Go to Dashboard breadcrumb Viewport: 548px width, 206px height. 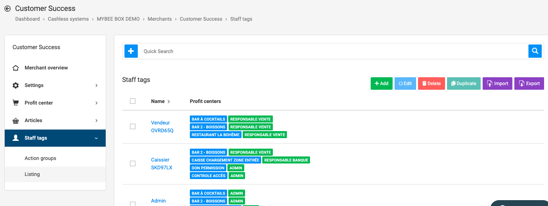tap(27, 19)
